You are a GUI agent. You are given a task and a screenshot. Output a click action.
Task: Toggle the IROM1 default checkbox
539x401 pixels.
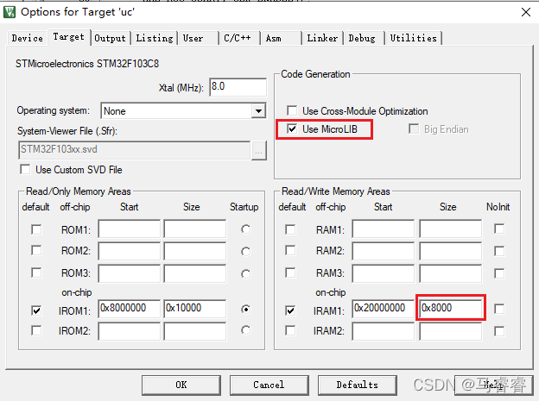[x=36, y=310]
